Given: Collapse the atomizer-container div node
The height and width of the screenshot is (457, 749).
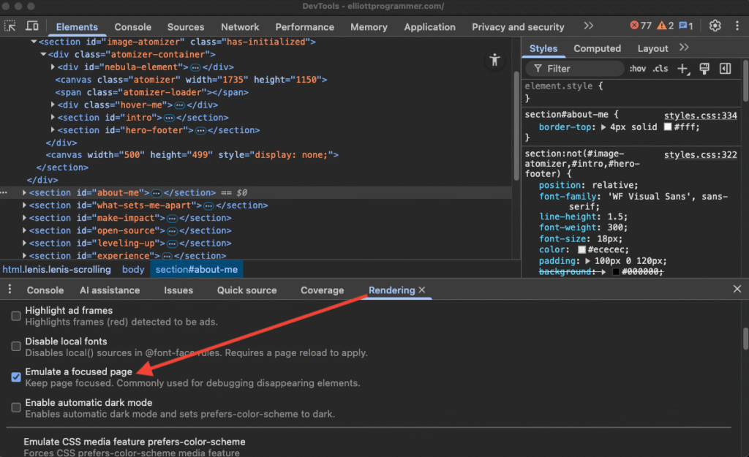Looking at the screenshot, I should tap(43, 55).
